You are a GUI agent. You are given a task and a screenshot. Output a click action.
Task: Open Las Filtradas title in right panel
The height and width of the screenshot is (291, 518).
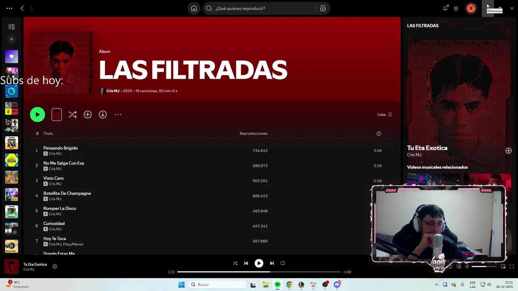(422, 25)
